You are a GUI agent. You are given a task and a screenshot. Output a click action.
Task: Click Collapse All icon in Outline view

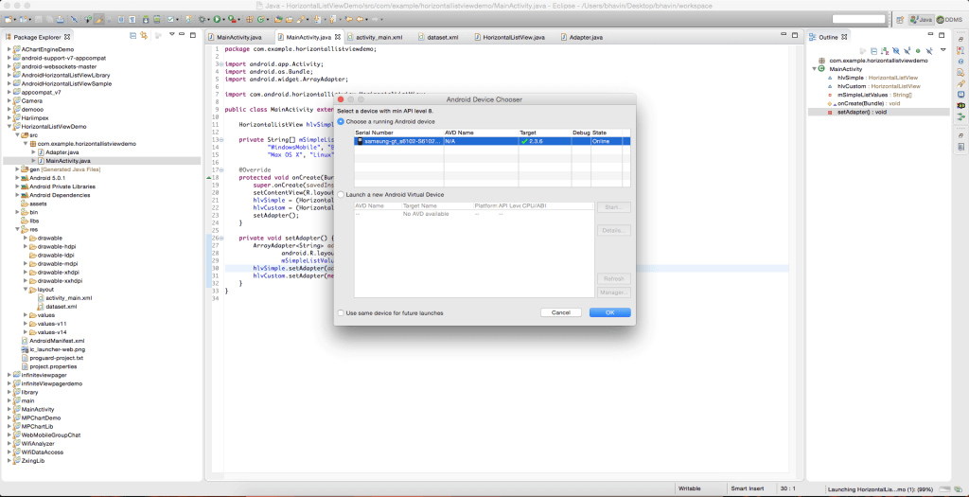pyautogui.click(x=873, y=51)
